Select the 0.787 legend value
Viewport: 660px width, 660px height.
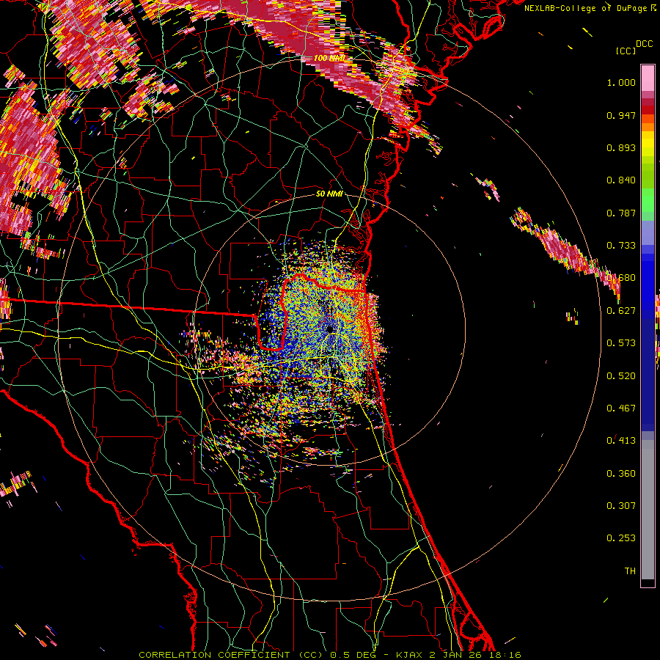click(x=621, y=213)
